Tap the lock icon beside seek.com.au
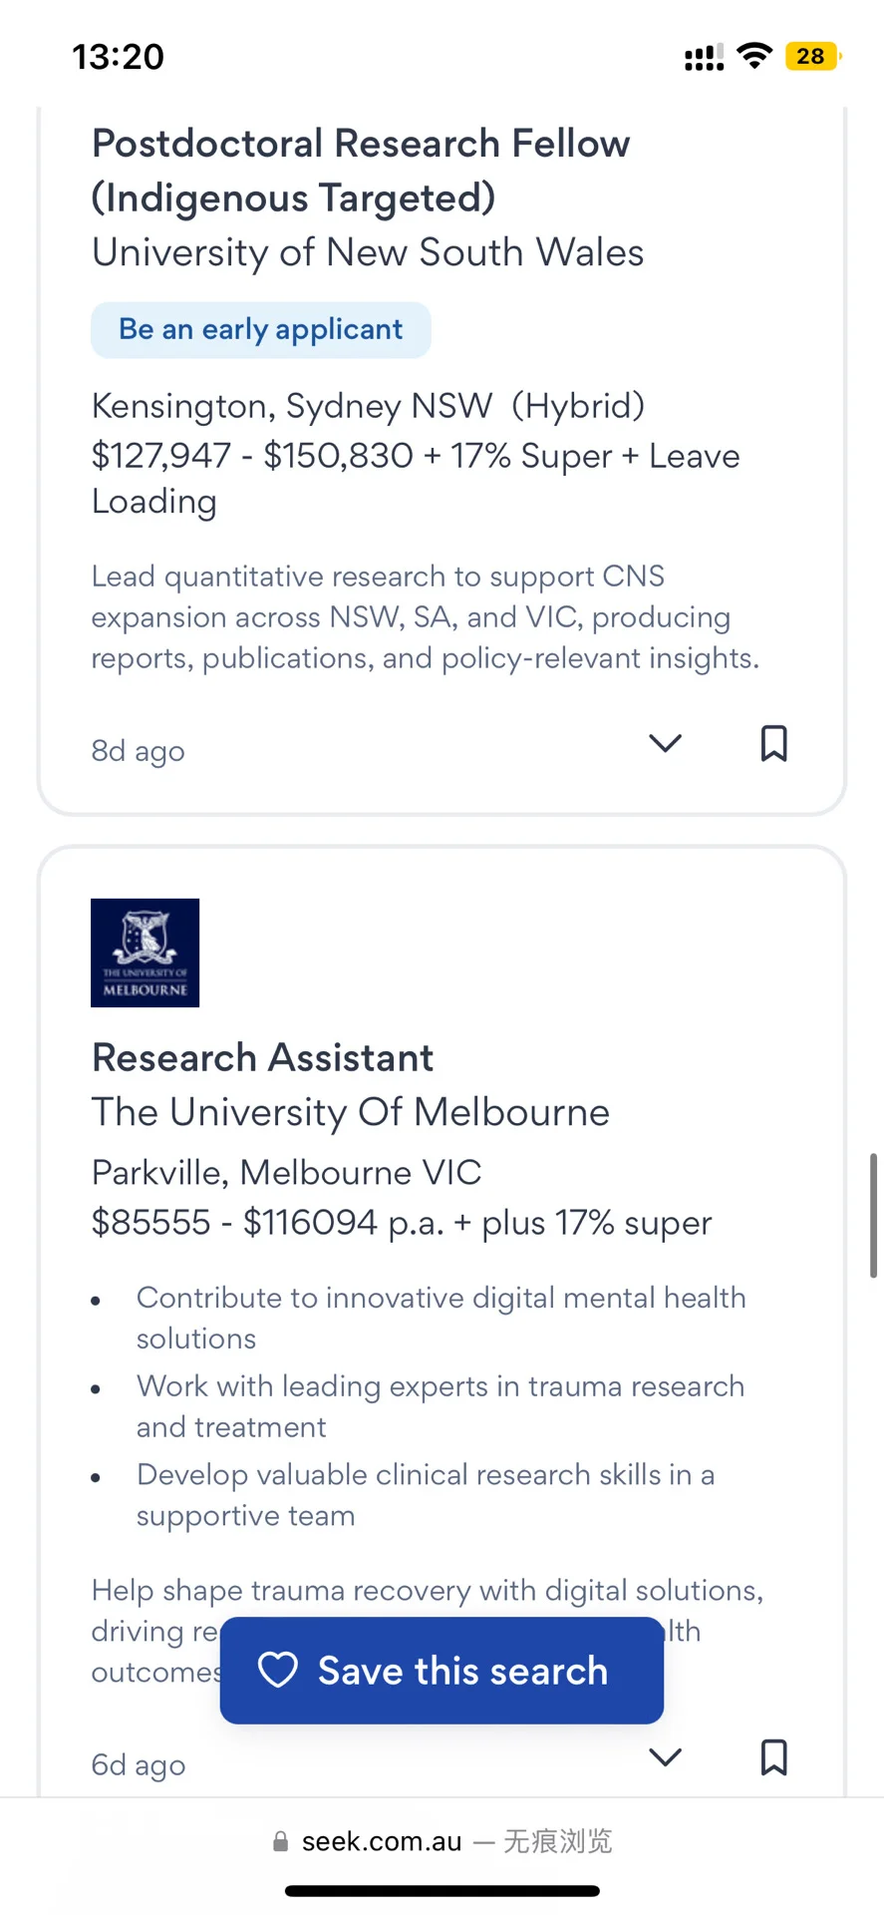Viewport: 884px width, 1915px height. (281, 1842)
